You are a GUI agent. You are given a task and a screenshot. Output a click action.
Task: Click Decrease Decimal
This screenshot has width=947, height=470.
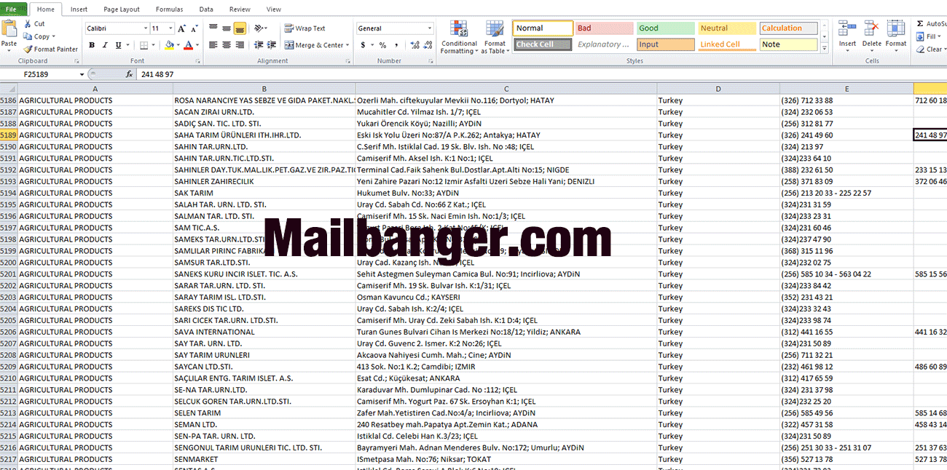(428, 45)
